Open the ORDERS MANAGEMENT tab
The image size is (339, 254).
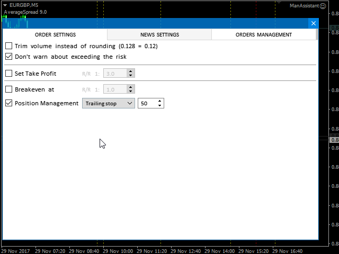(x=263, y=35)
